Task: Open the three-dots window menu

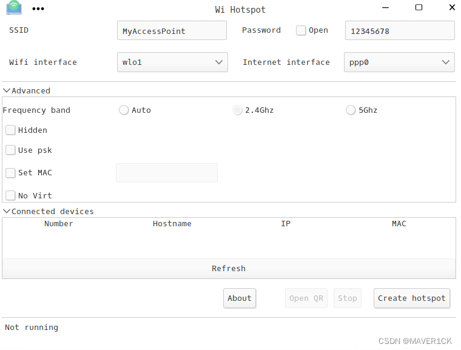Action: pyautogui.click(x=38, y=9)
